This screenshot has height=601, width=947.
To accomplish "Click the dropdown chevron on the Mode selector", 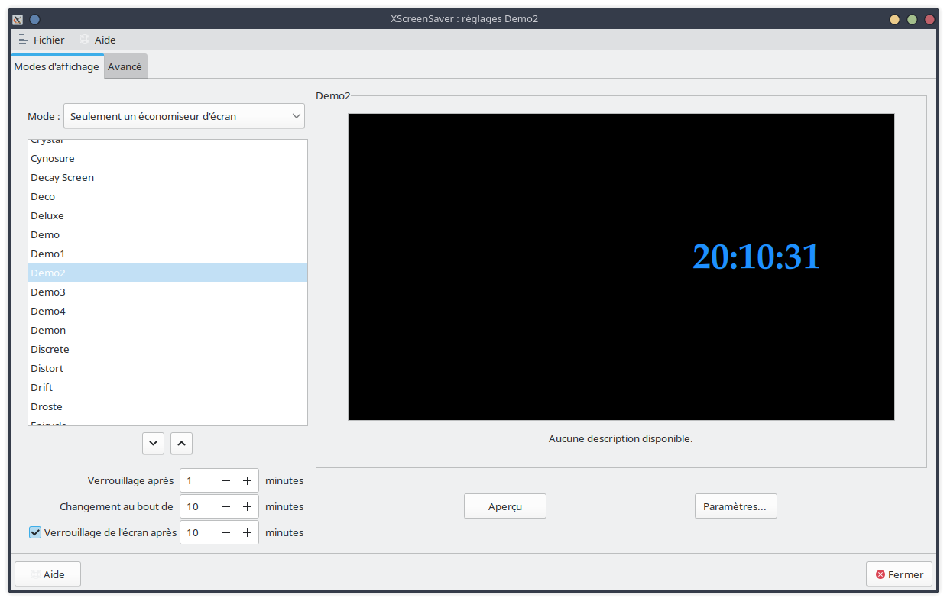I will 296,115.
